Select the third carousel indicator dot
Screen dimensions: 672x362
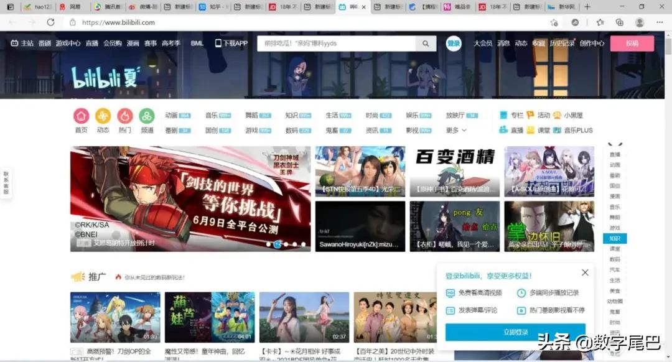point(285,244)
